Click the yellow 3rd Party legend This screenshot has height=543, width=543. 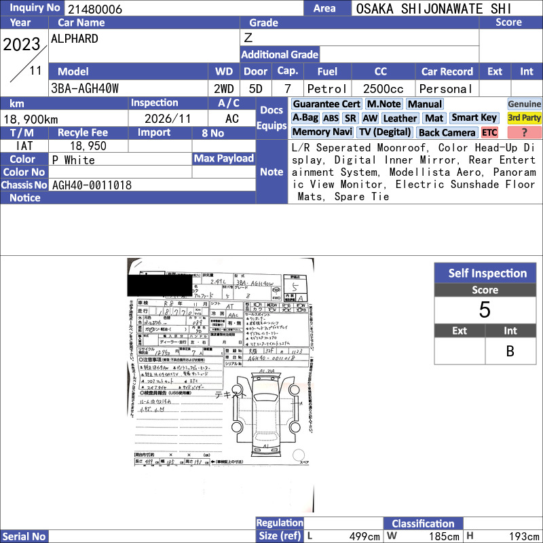tap(524, 118)
